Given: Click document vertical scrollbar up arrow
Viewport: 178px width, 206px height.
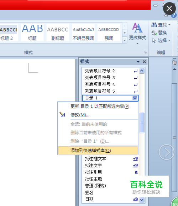Looking at the screenshot, I should [174, 69].
